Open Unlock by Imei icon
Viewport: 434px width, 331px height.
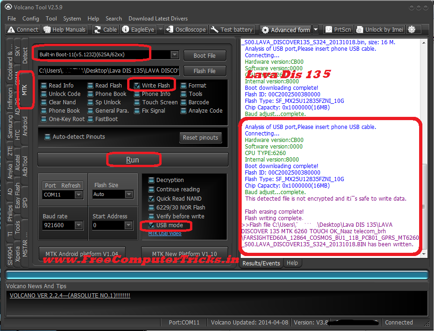pos(359,29)
